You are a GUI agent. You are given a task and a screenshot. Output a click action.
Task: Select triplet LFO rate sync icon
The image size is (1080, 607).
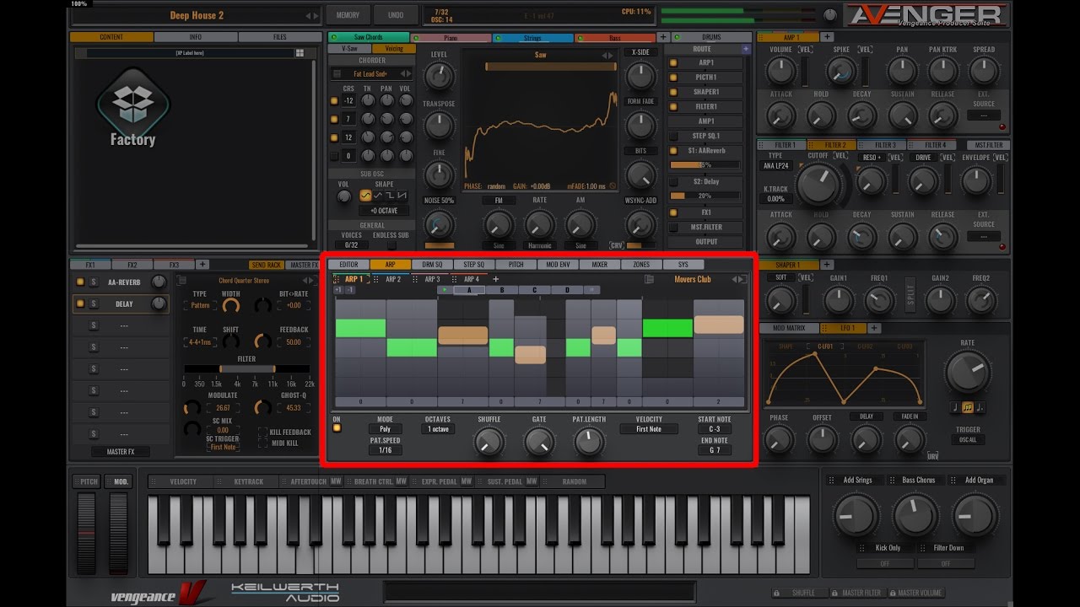click(967, 407)
